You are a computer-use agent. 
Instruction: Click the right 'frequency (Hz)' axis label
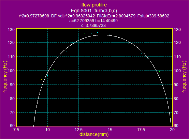(184, 77)
